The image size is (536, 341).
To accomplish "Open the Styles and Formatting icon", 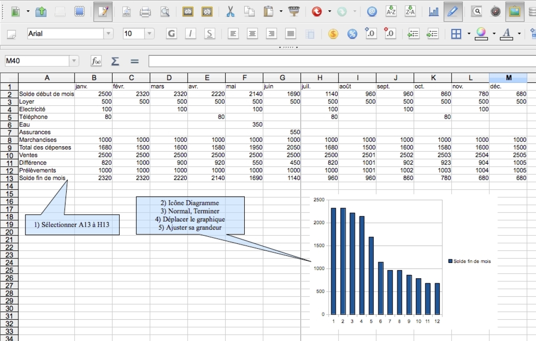I will coord(11,34).
